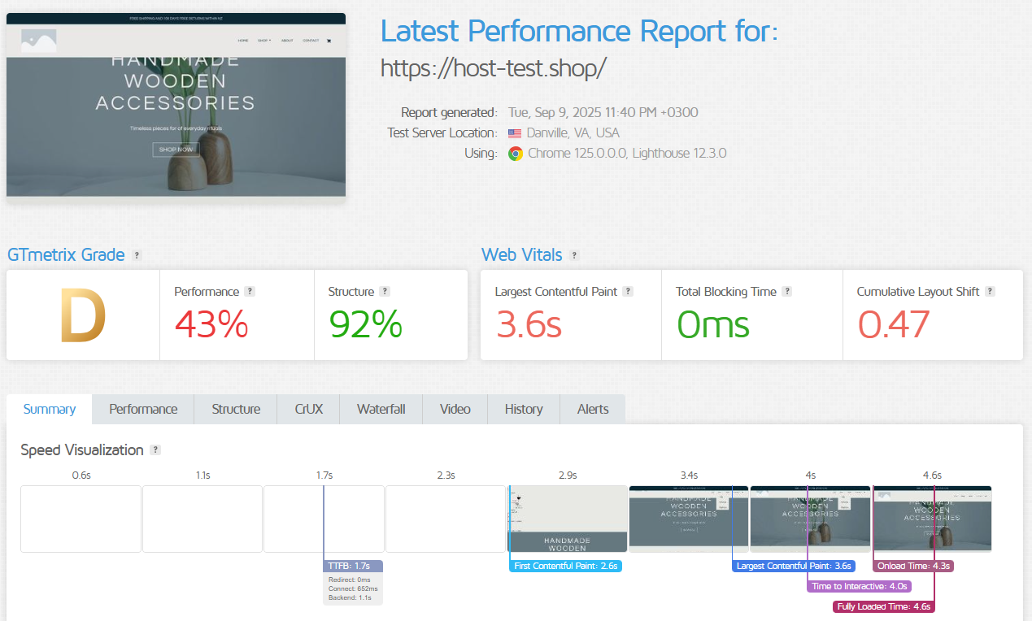Screen dimensions: 1032x621
Task: Click the Web Vitals heading
Action: click(521, 255)
